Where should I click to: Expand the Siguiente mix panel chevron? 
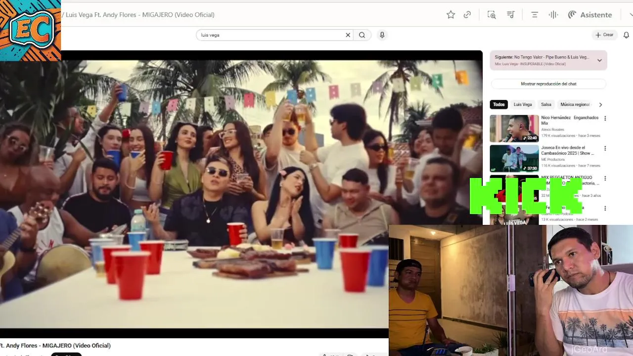click(599, 60)
